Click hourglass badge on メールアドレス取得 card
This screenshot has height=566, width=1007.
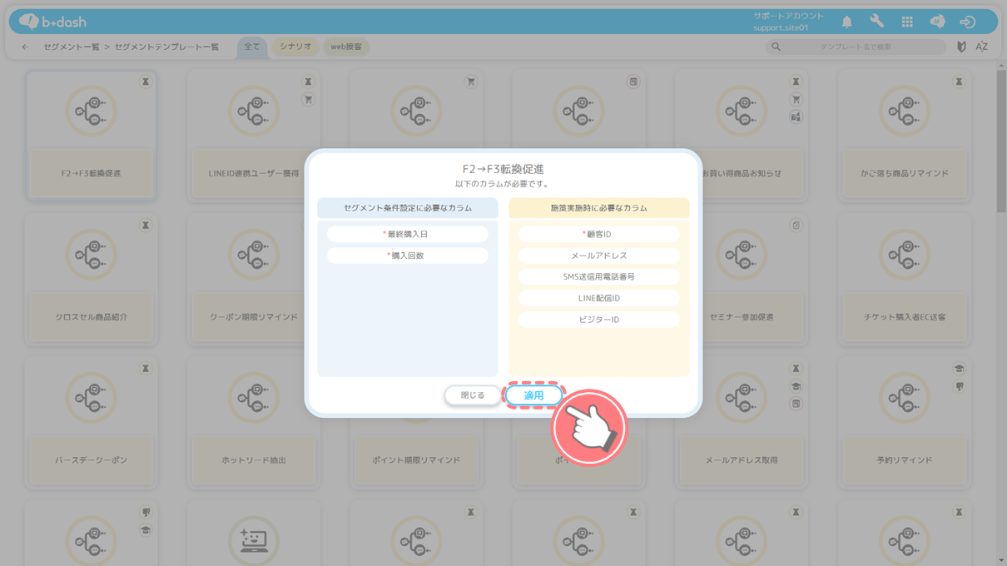click(796, 369)
